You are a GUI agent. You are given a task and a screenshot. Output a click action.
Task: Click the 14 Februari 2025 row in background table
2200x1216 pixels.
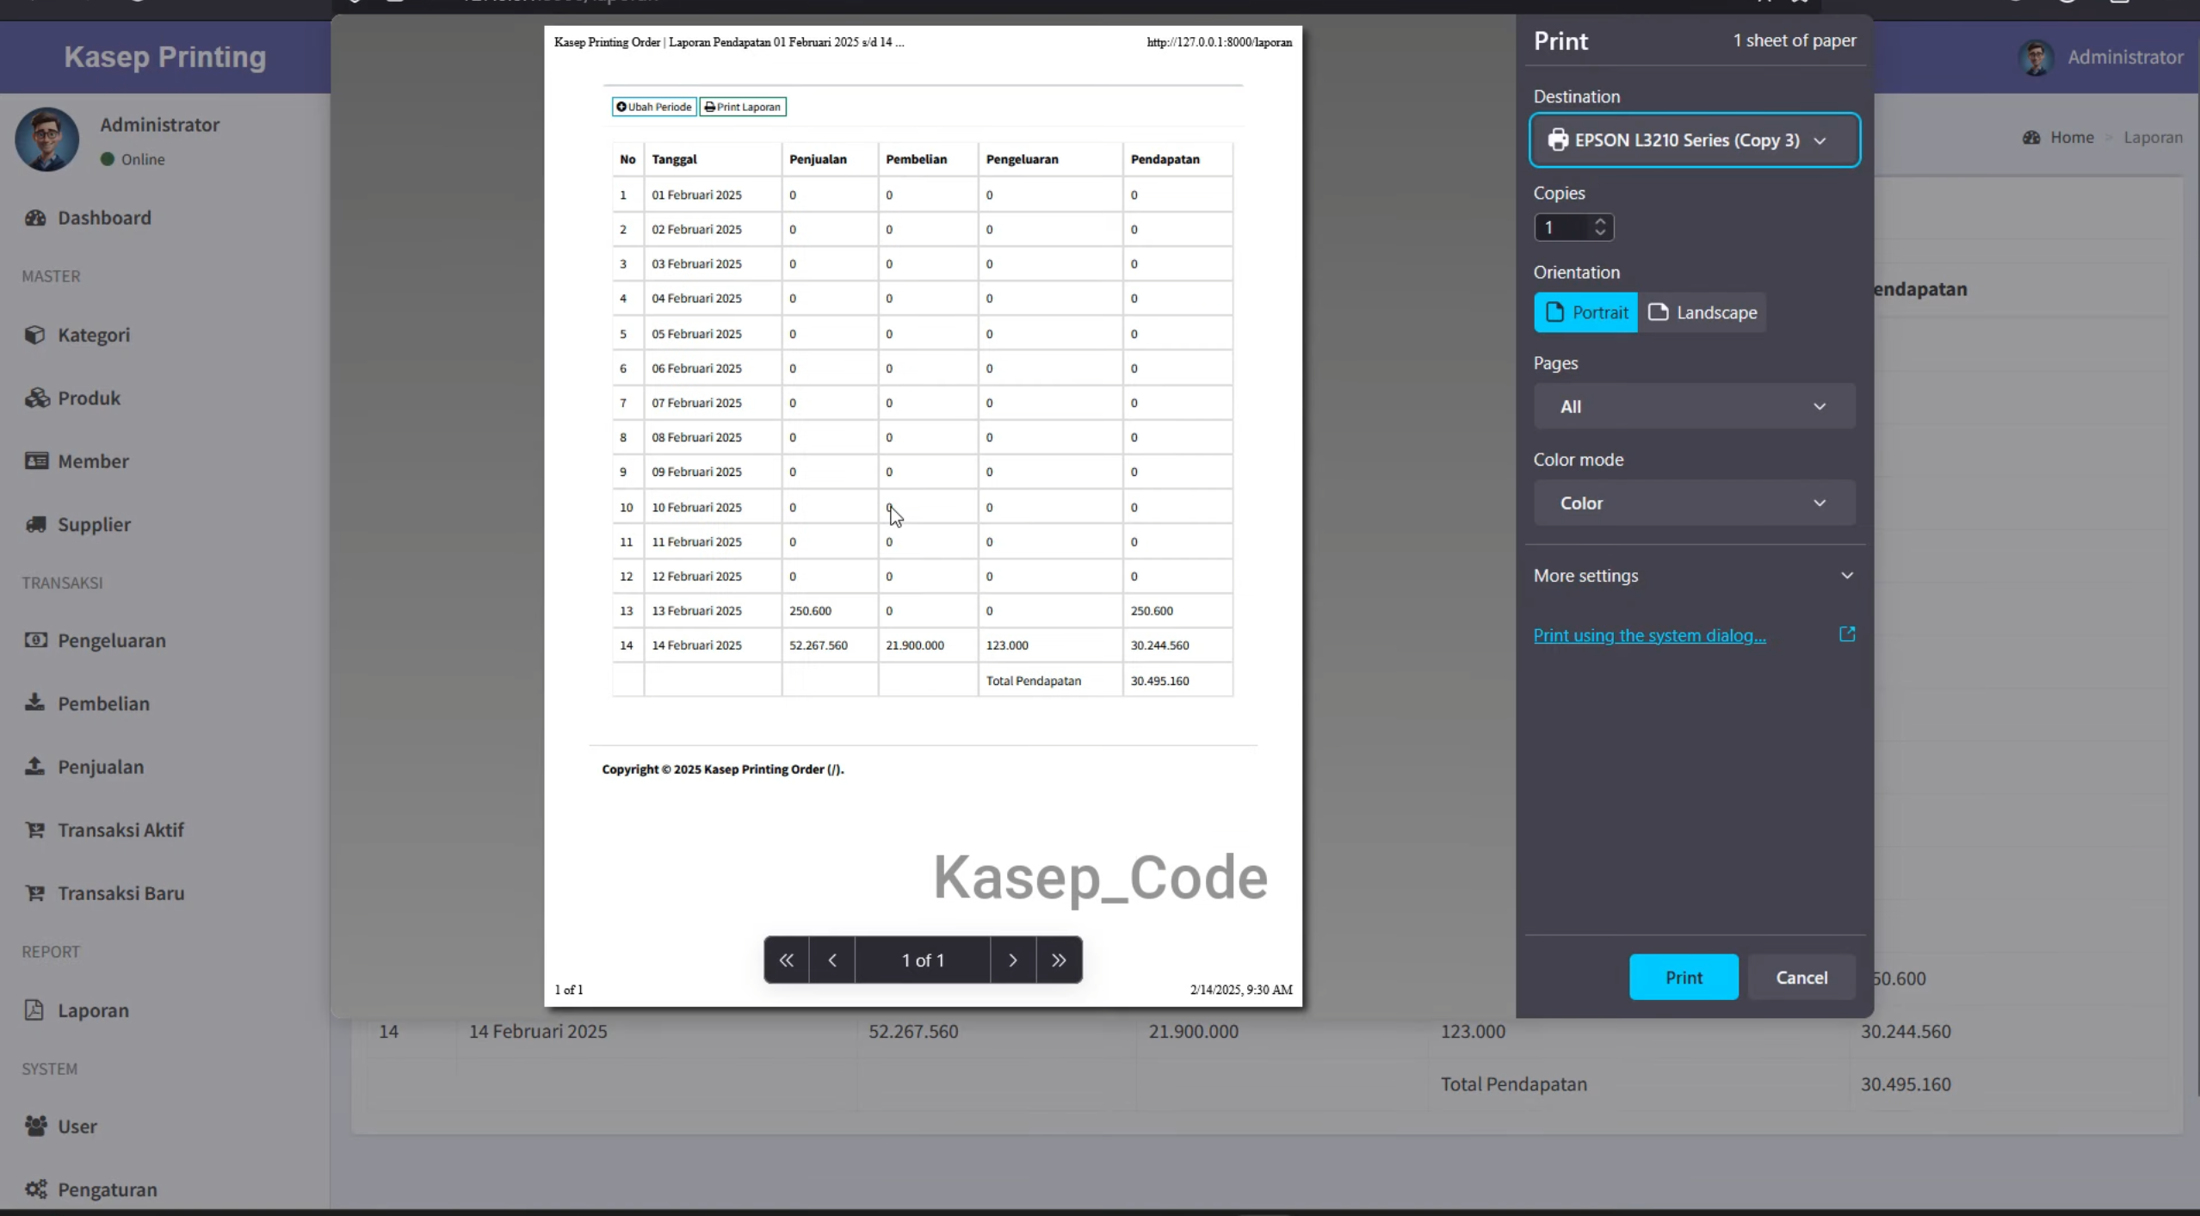point(1265,1031)
